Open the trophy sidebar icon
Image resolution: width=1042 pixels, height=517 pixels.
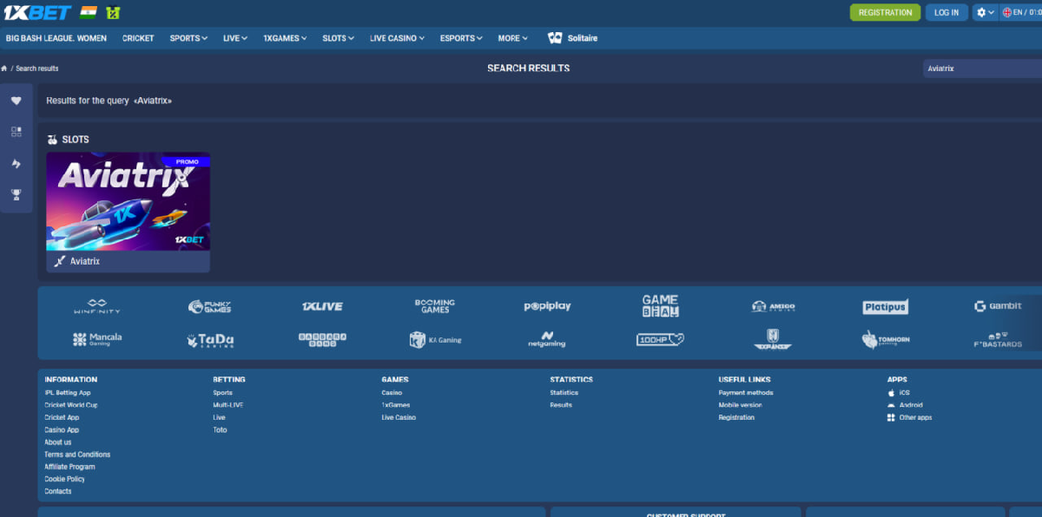16,194
